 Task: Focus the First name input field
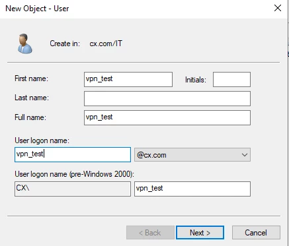128,79
